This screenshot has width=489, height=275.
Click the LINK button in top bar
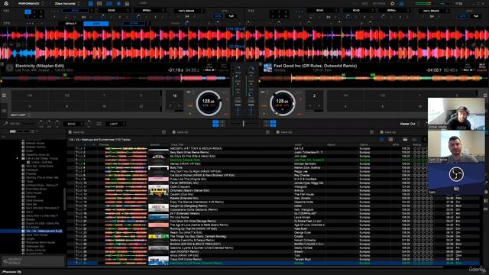tap(143, 3)
